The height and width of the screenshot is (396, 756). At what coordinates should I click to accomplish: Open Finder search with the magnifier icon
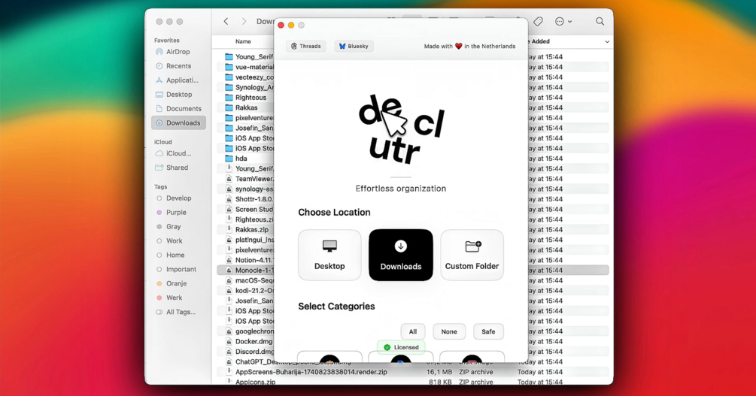600,21
